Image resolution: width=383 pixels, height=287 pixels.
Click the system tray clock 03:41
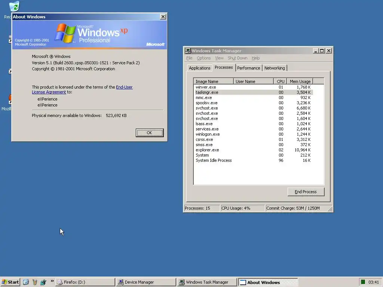tap(374, 283)
